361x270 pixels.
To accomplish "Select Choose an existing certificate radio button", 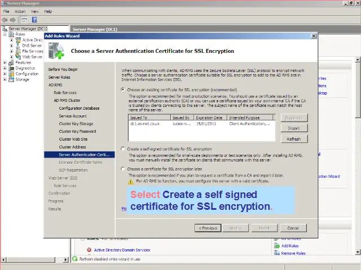I will click(123, 89).
